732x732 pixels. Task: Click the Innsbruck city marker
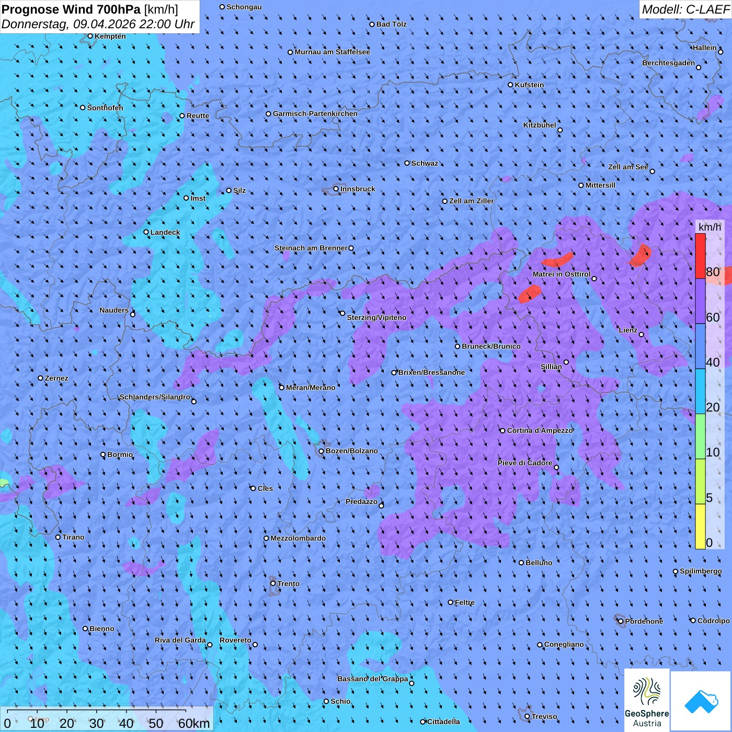click(x=336, y=189)
